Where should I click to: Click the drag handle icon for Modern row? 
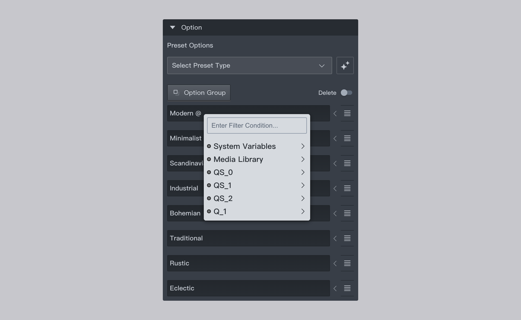pos(347,113)
